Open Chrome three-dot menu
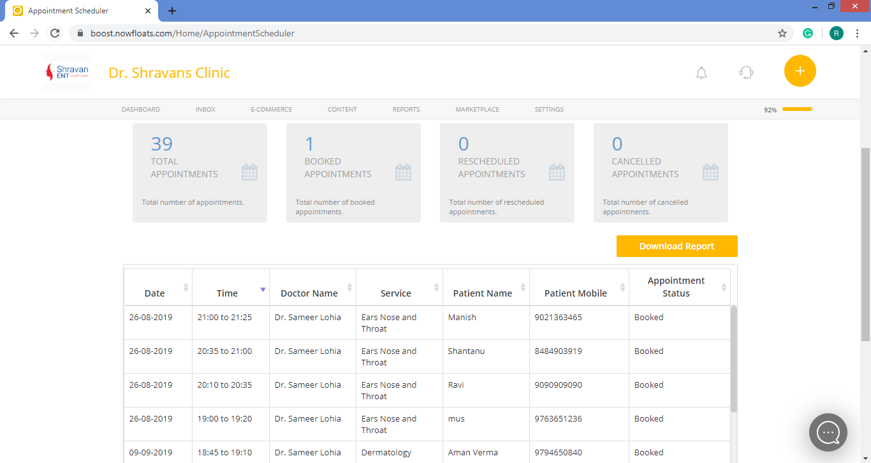Viewport: 871px width, 463px height. pos(858,33)
